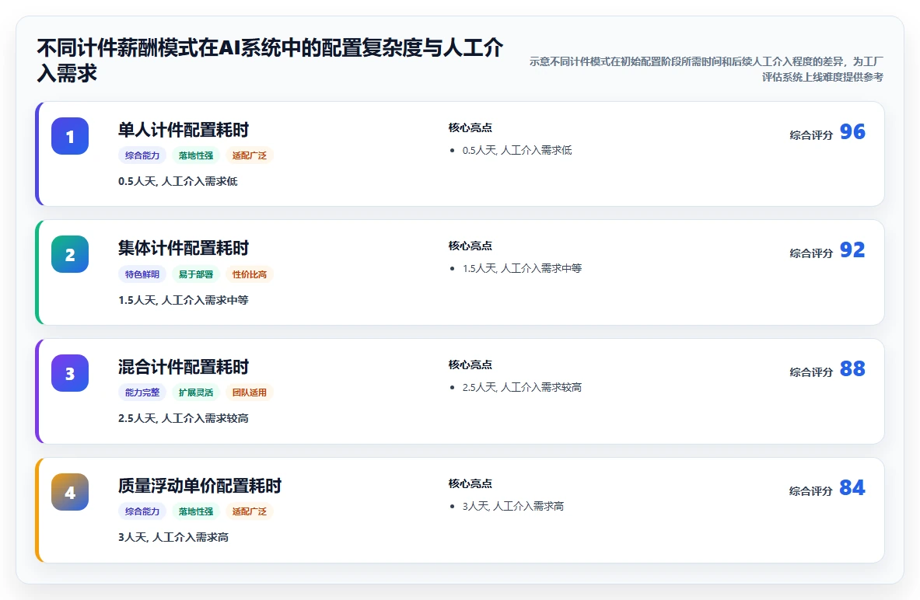This screenshot has width=920, height=600.
Task: Click the number 4 rank badge
Action: pyautogui.click(x=70, y=492)
